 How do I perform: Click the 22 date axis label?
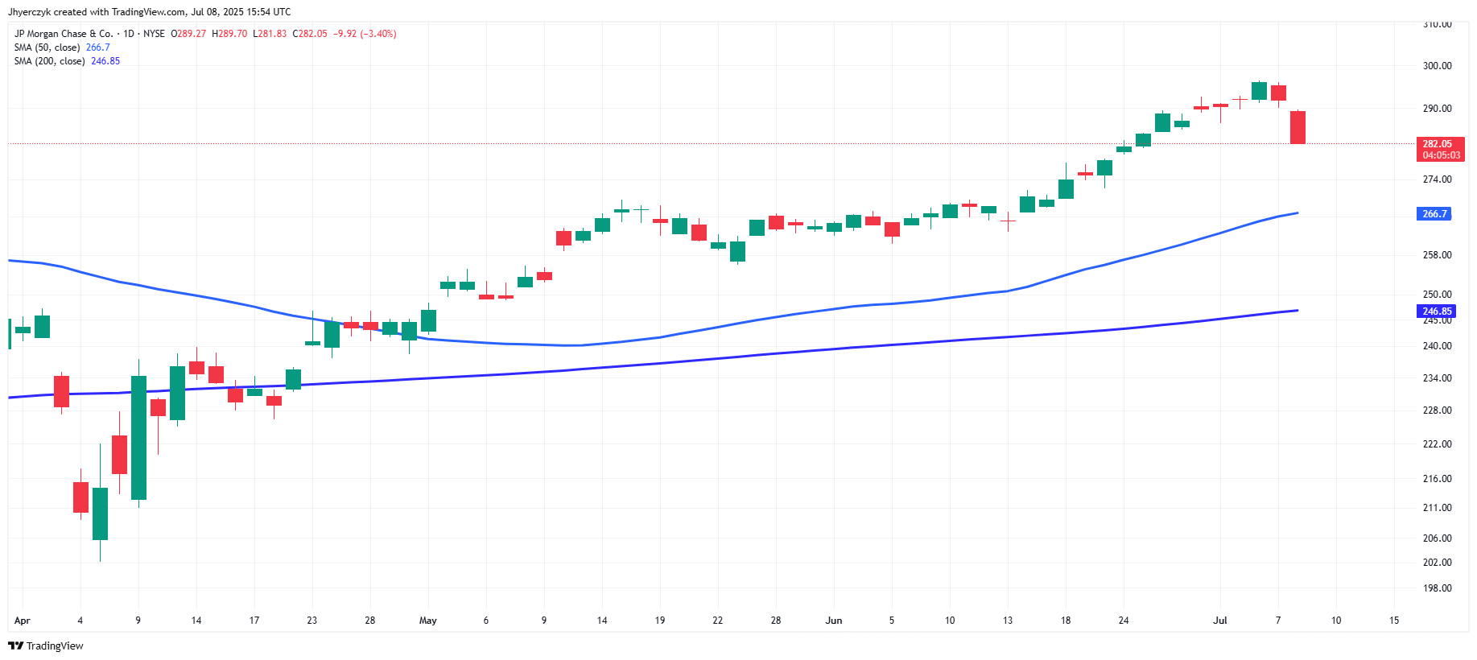[718, 621]
